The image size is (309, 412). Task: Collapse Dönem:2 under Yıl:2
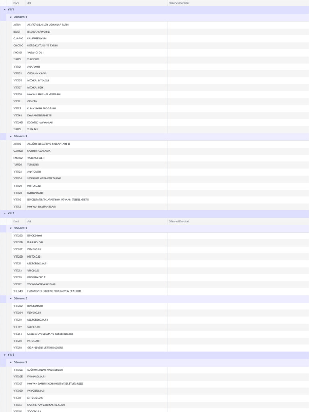click(x=11, y=299)
